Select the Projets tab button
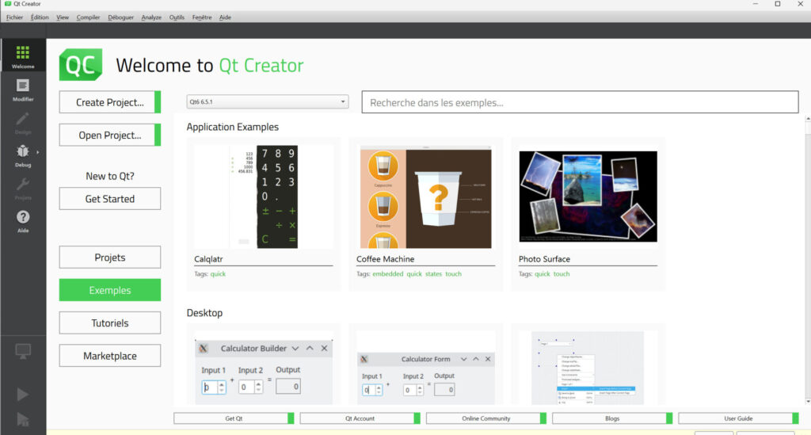Screen dimensions: 811x435 pos(109,257)
